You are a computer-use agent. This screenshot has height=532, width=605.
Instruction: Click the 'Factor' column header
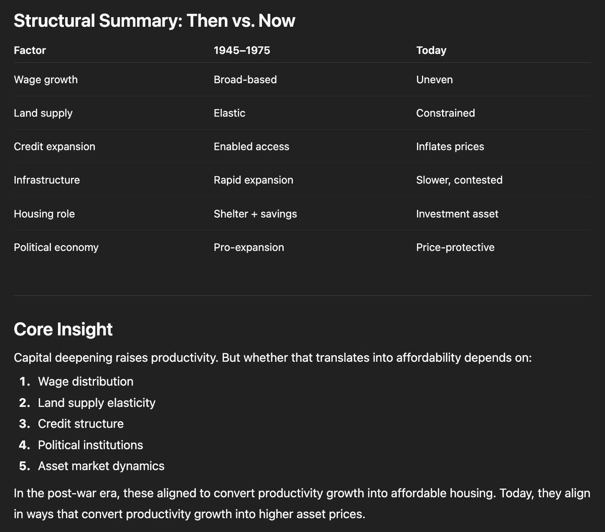coord(30,50)
